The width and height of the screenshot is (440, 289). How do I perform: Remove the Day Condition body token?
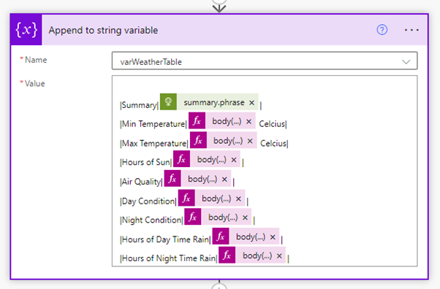238,199
